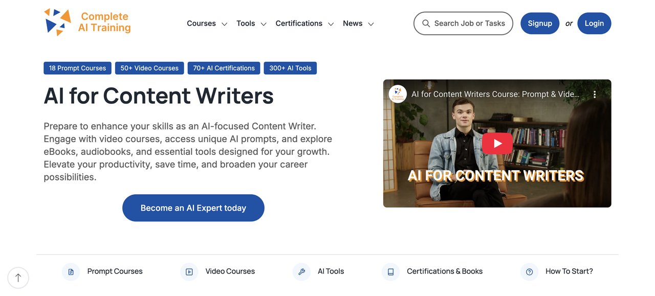
Task: Click the Certifications & Books book icon
Action: 390,272
